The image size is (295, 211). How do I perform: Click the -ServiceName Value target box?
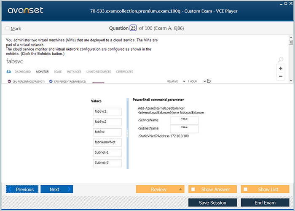click(185, 120)
